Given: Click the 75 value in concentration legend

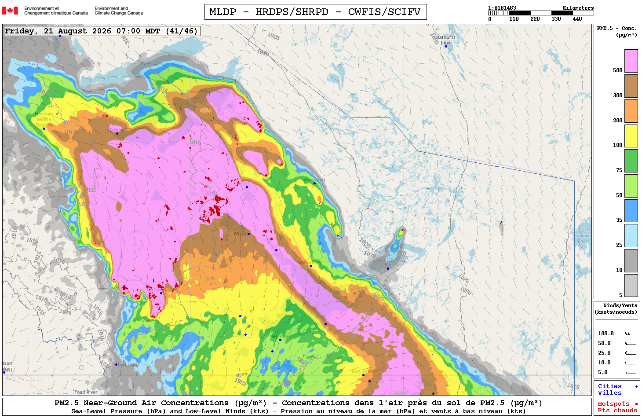Looking at the screenshot, I should click(619, 170).
